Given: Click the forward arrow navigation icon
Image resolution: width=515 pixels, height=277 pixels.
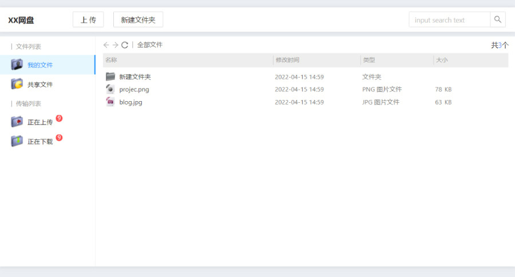Looking at the screenshot, I should click(116, 45).
